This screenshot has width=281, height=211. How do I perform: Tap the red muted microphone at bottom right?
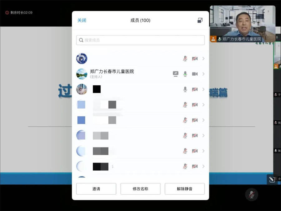pos(251,195)
